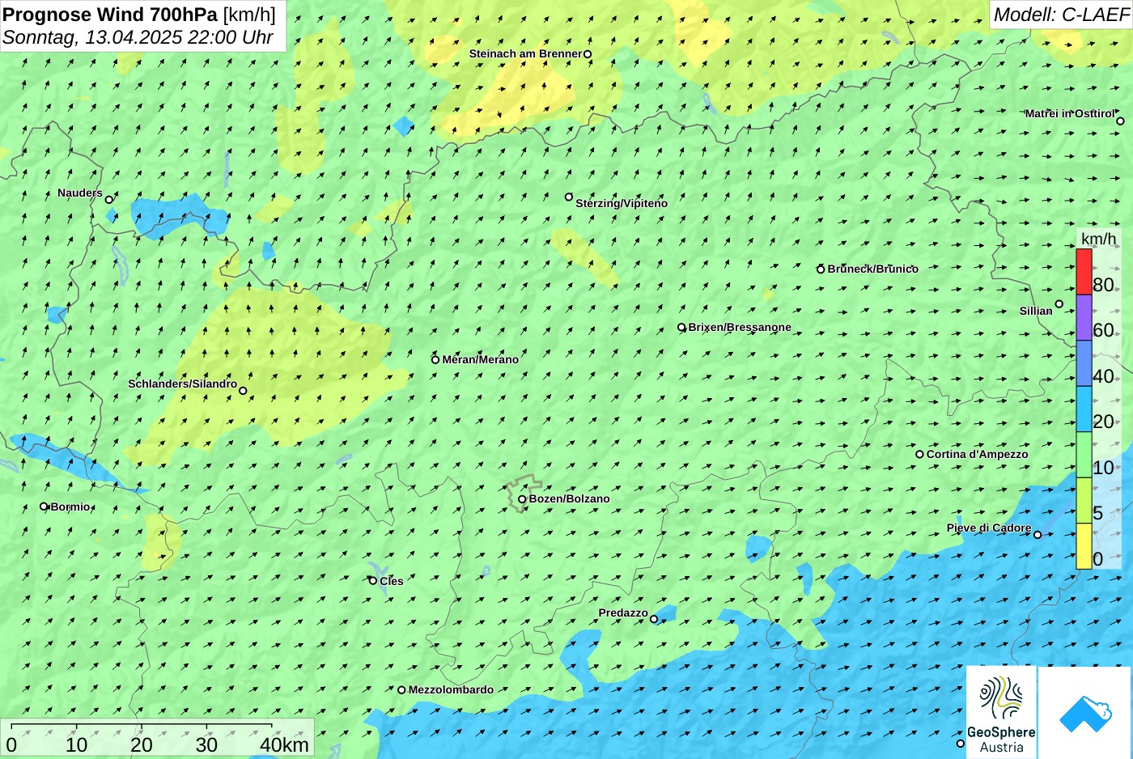Click the Steinach am Brenner location marker
The image size is (1133, 759).
click(588, 54)
